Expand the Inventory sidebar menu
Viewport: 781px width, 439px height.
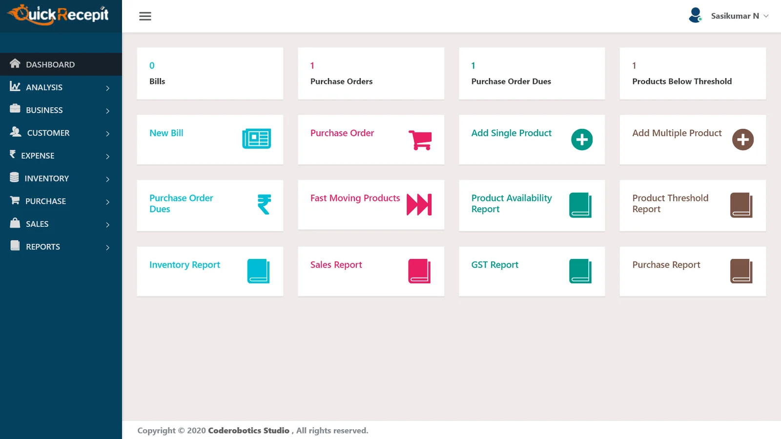(61, 179)
